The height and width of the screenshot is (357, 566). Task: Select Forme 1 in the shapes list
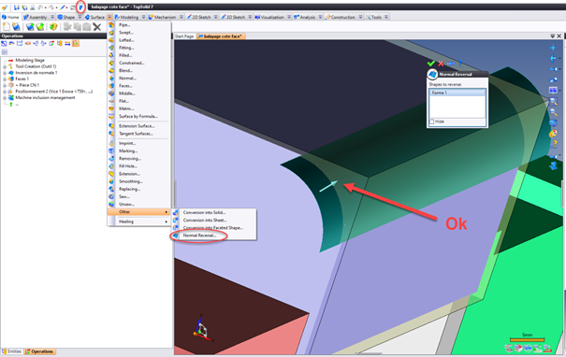pos(457,93)
